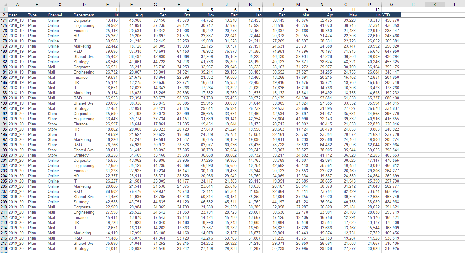Select YTD value 680,408 in row 189
Image resolution: width=465 pixels, height=253 pixels.
coord(391,98)
